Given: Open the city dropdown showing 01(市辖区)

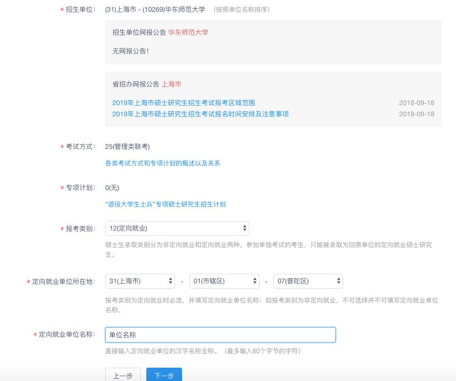Looking at the screenshot, I should point(224,281).
